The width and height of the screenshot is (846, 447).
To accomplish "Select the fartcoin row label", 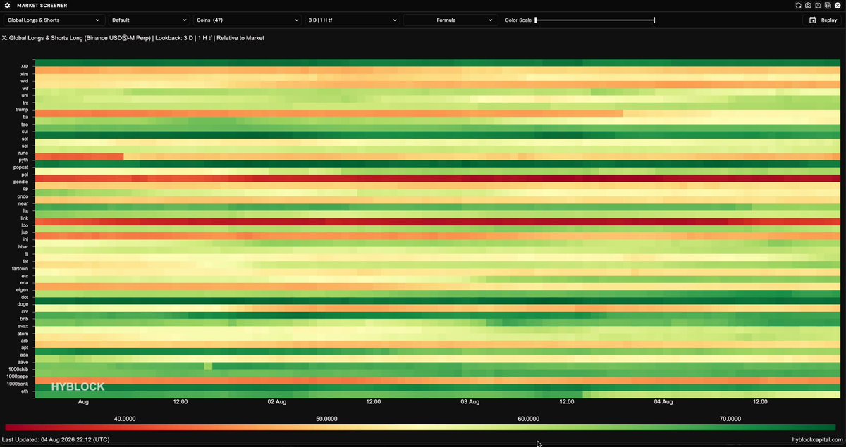I will pos(20,268).
